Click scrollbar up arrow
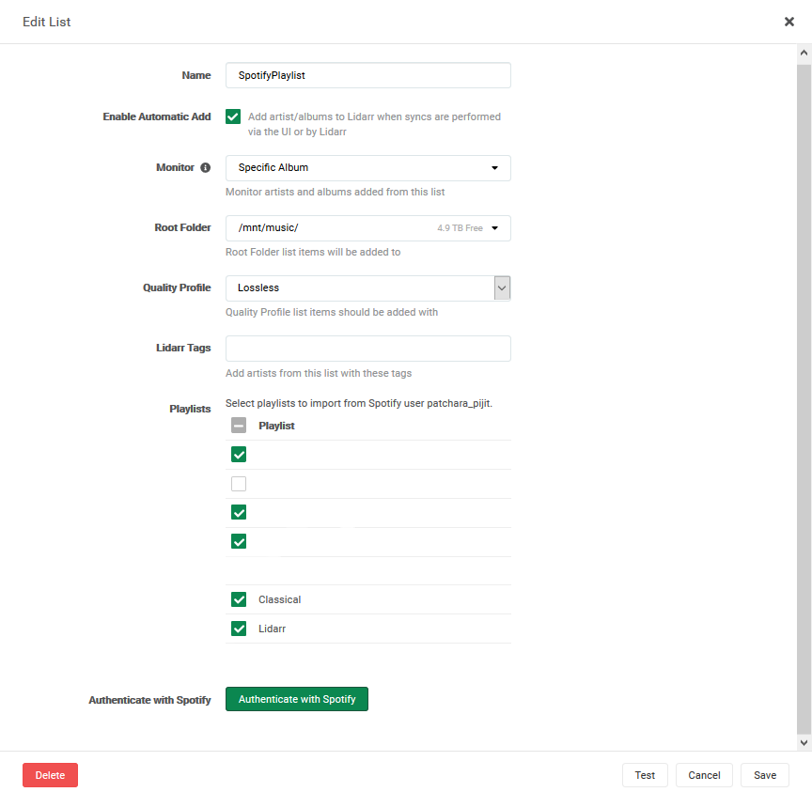 click(x=804, y=53)
